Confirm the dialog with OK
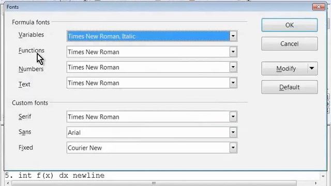The width and height of the screenshot is (331, 186). 290,25
